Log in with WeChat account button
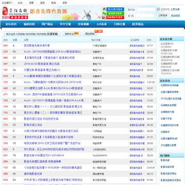 [x=115, y=13]
